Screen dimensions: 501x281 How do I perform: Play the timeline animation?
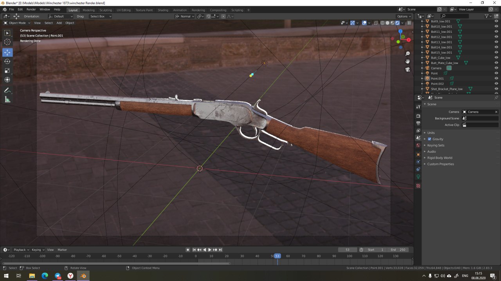[209, 250]
